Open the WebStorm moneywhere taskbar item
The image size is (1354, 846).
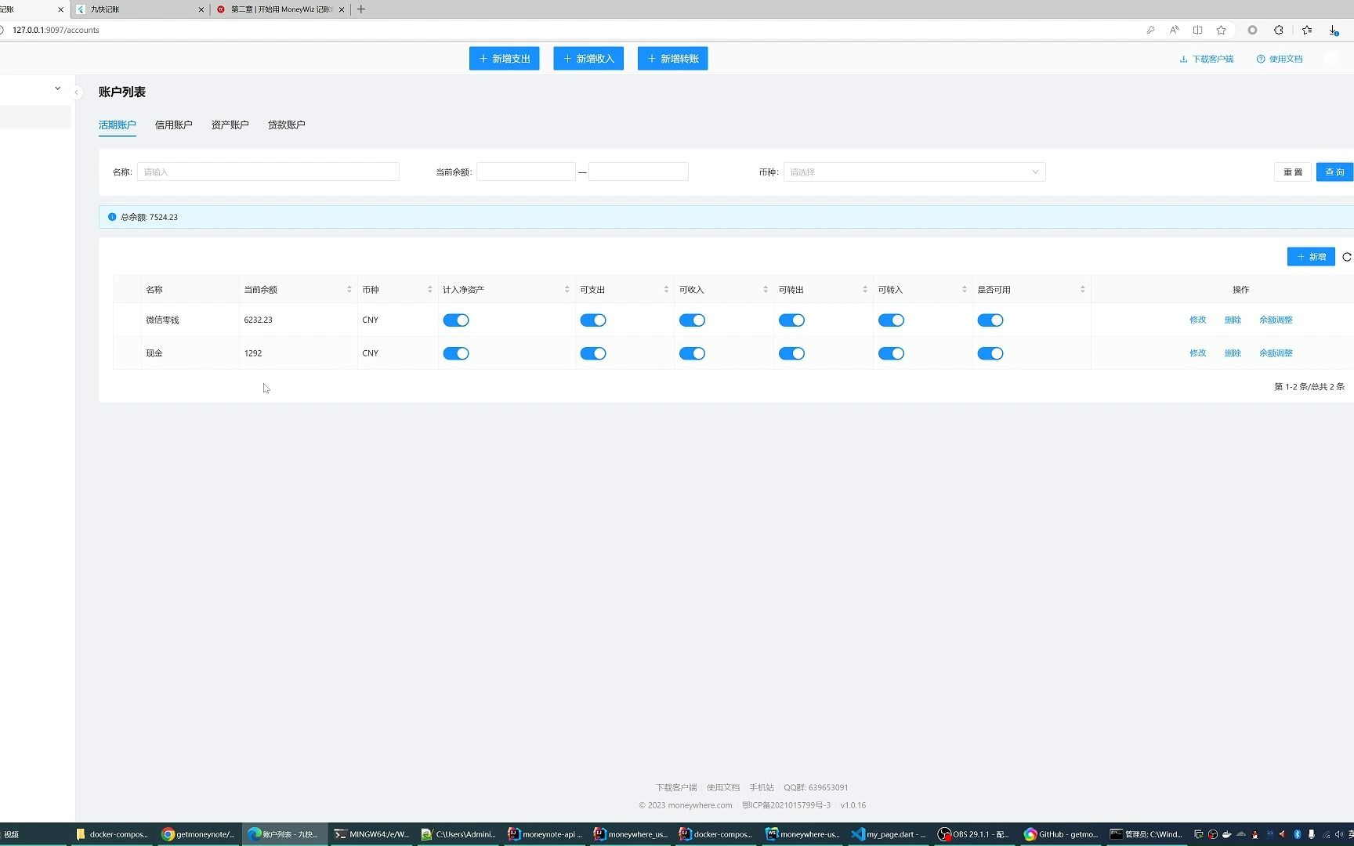click(803, 834)
